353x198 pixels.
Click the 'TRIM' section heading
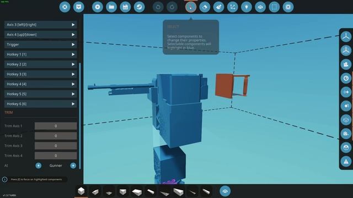tap(9, 112)
